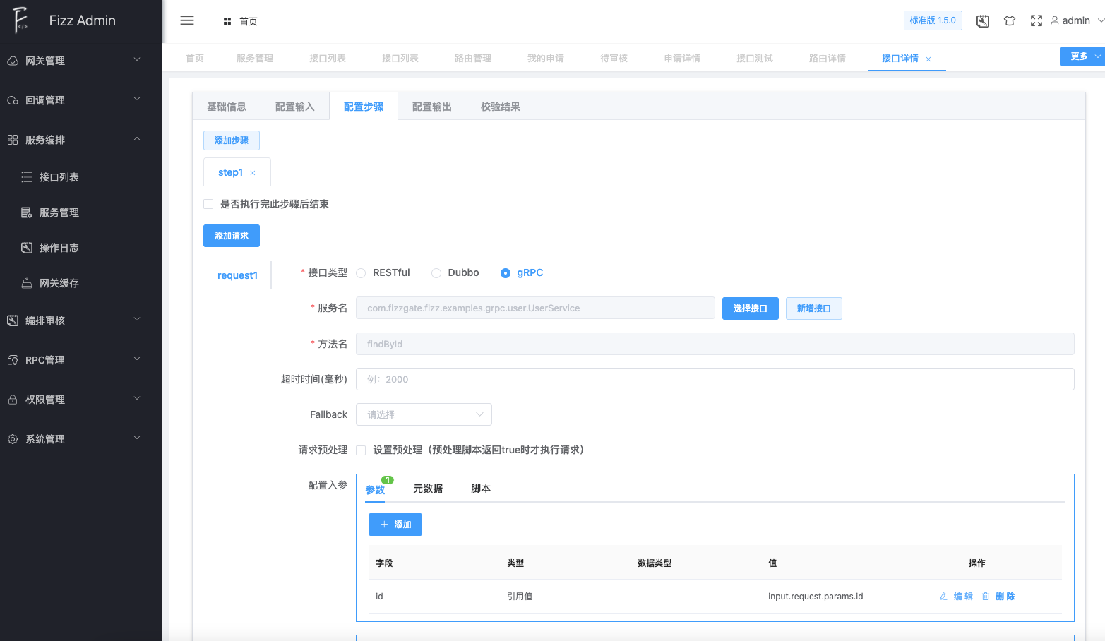This screenshot has width=1105, height=641.
Task: Enter fullscreen using the expand arrows icon
Action: coord(1036,21)
